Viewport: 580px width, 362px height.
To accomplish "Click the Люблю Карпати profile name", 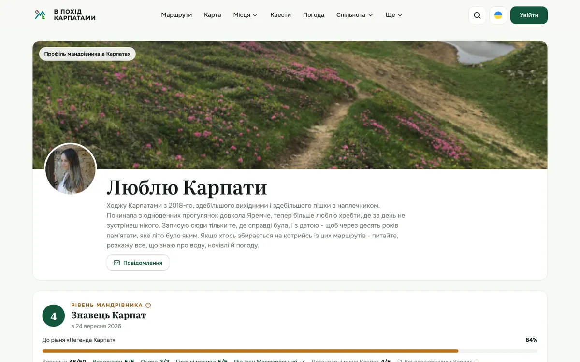I will (x=187, y=187).
